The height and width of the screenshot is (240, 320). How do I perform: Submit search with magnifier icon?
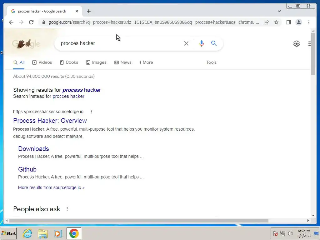pyautogui.click(x=214, y=43)
